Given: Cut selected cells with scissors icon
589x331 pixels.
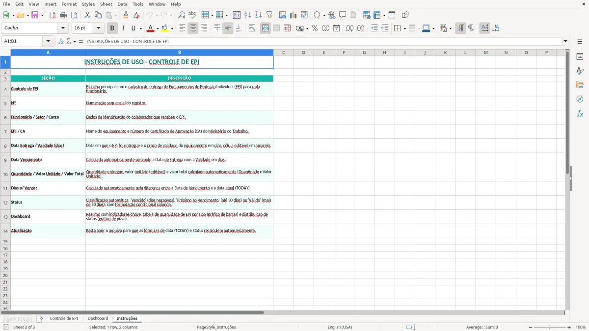Looking at the screenshot, I should (87, 15).
